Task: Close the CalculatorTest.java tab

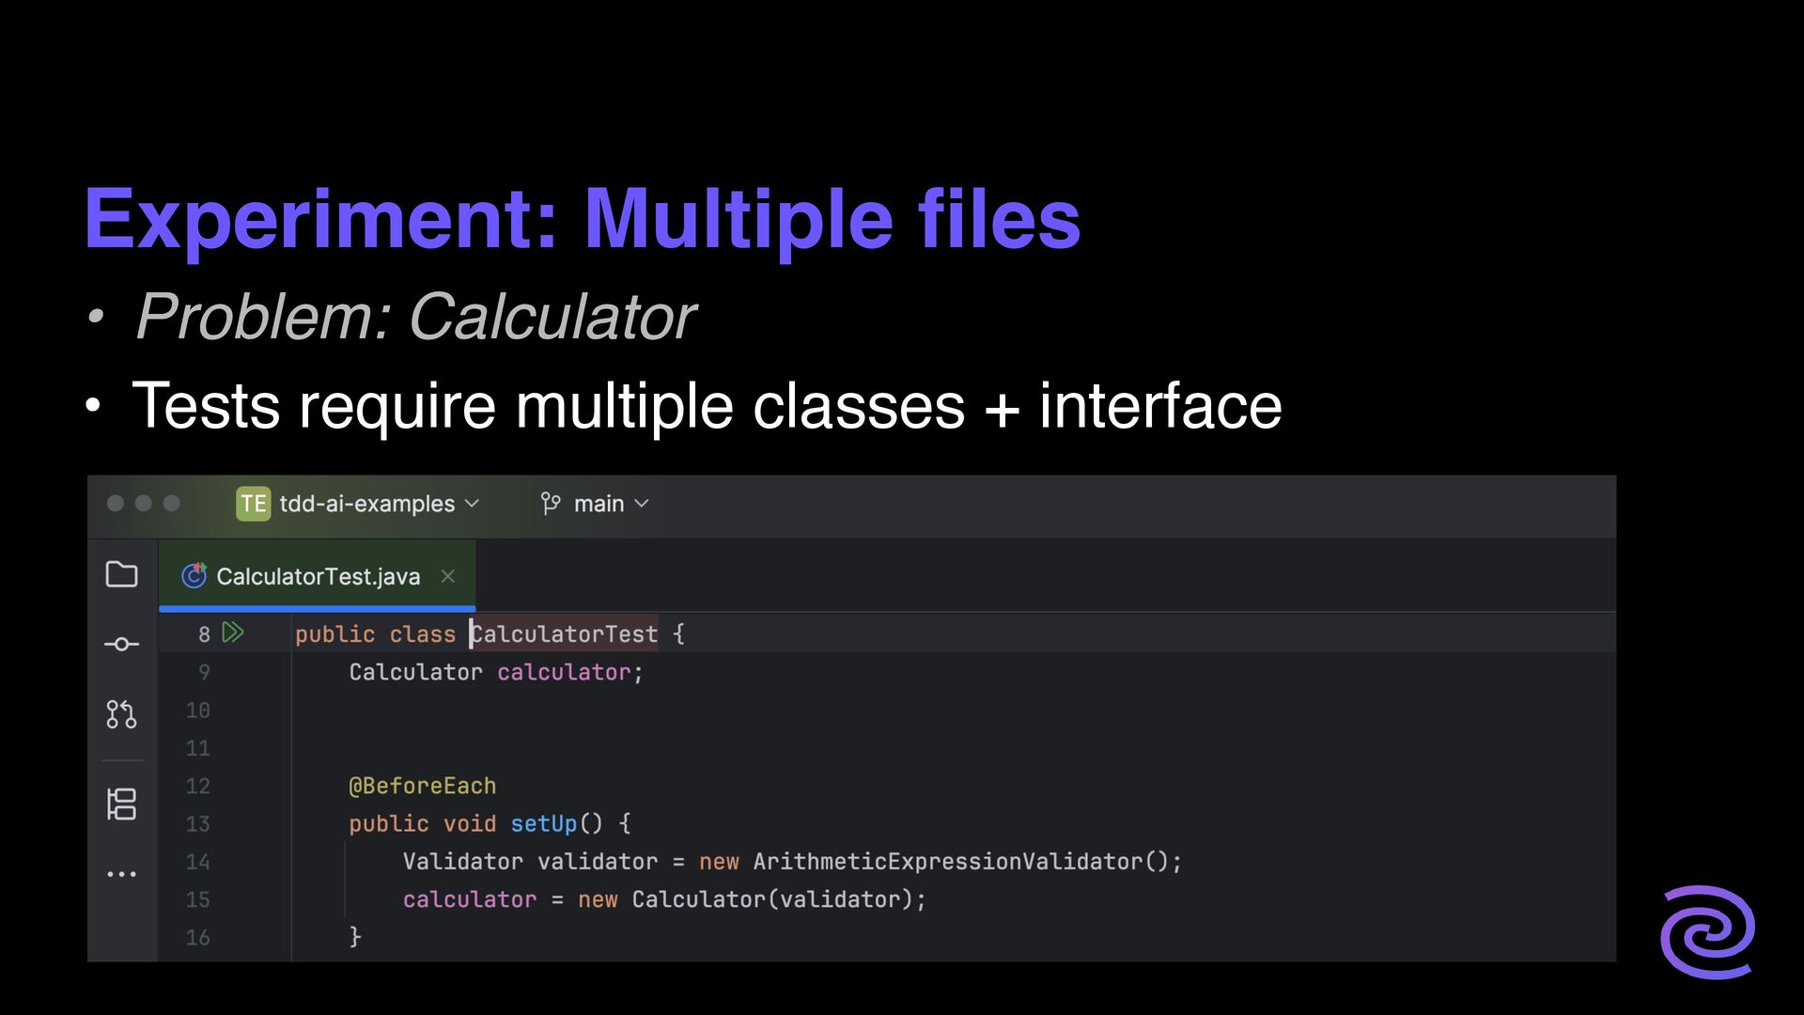Action: (x=448, y=576)
